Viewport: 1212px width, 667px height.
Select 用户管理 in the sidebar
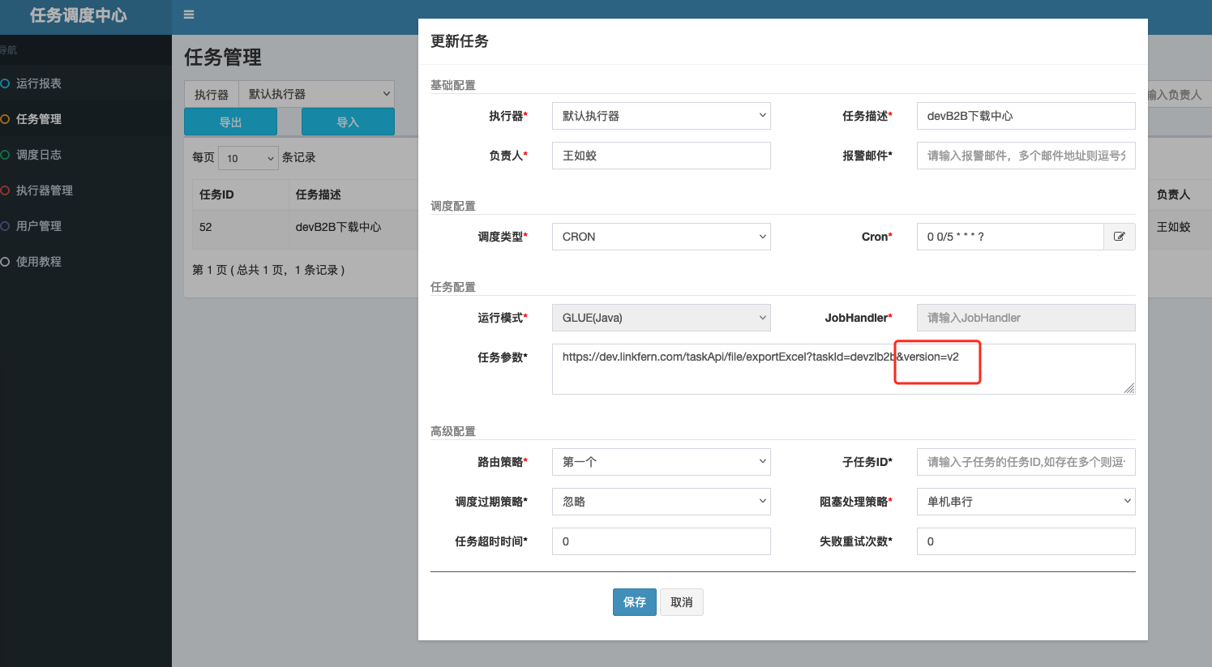click(x=39, y=226)
